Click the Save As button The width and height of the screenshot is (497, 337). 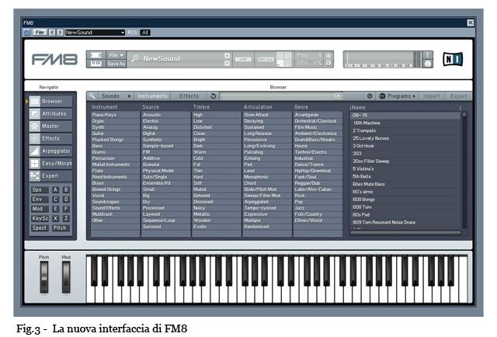click(116, 64)
